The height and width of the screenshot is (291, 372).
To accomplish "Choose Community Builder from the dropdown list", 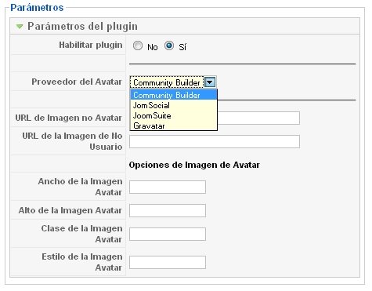I will pos(174,95).
